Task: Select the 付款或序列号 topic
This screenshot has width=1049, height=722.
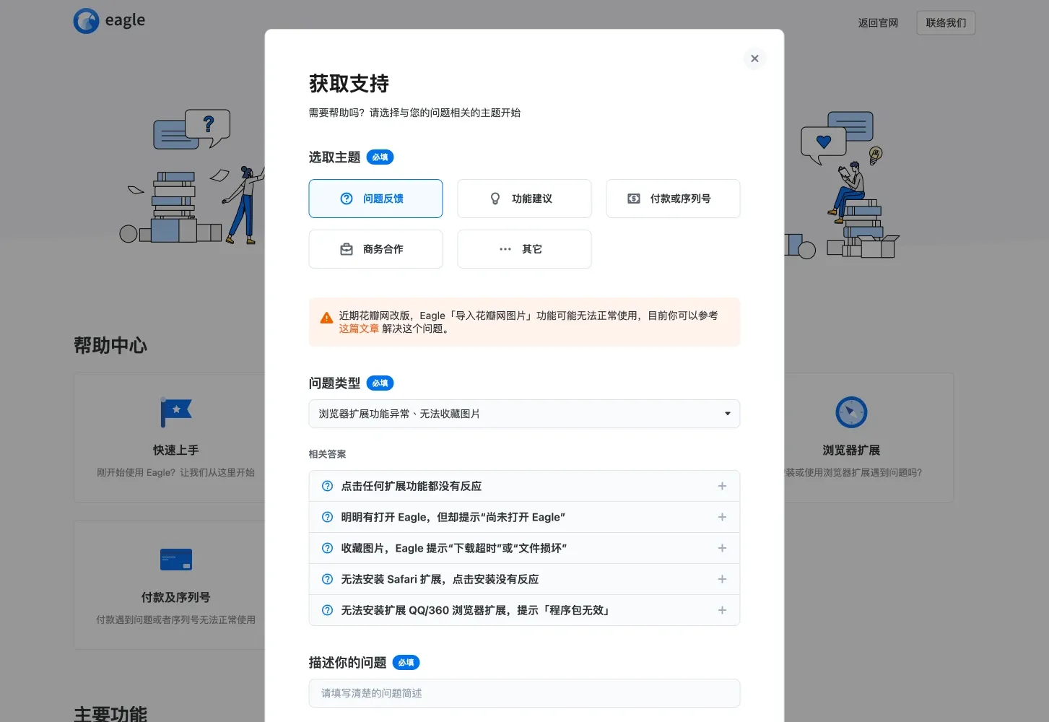Action: coord(673,199)
